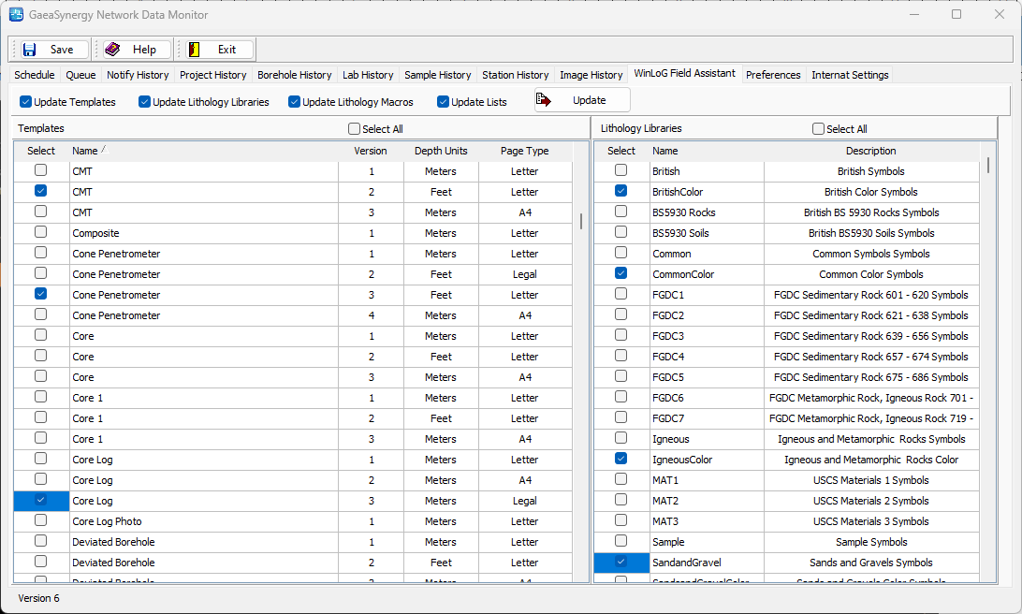Click the IgneousColor library name
This screenshot has height=614, width=1022.
681,460
